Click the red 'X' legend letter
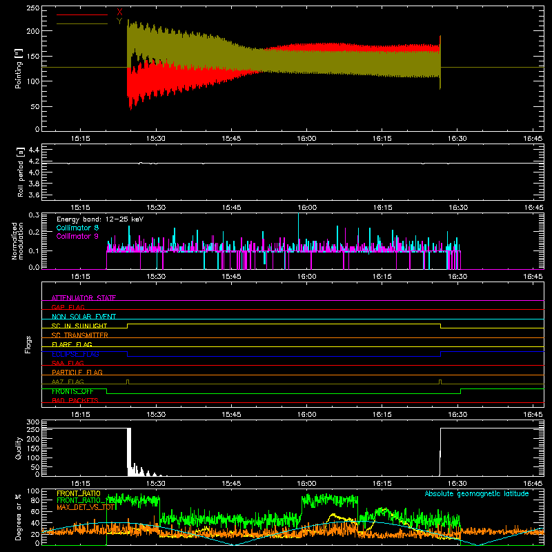This screenshot has height=552, width=552. [119, 12]
